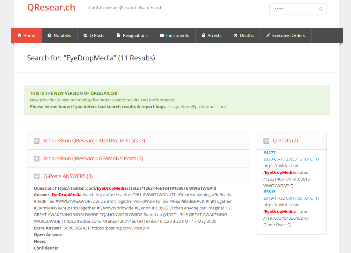This screenshot has width=351, height=253.
Task: Open the 8chan/8kun QResearch GERMANY Posts heading
Action: point(93,159)
